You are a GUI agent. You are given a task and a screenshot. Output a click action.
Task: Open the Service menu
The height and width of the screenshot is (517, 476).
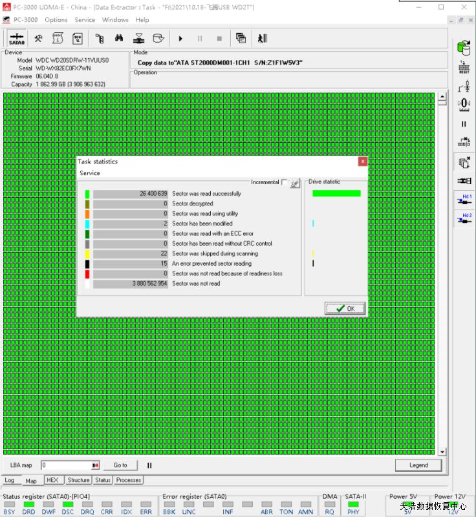click(85, 20)
